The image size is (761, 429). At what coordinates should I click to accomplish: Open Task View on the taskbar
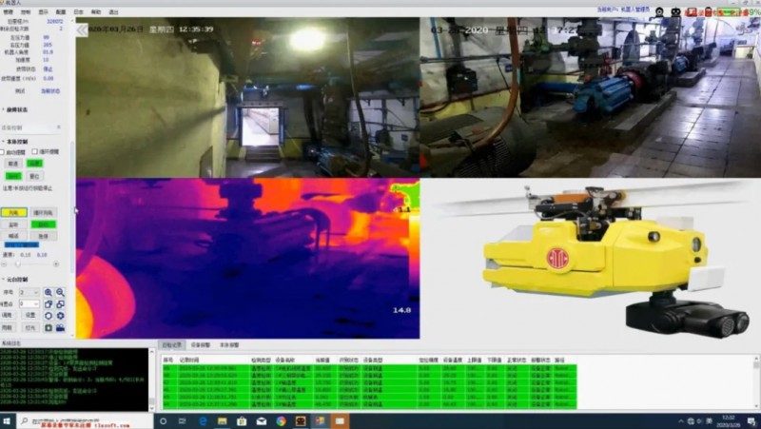pos(183,421)
